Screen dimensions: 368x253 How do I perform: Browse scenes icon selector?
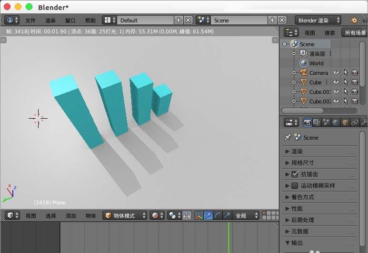click(203, 20)
